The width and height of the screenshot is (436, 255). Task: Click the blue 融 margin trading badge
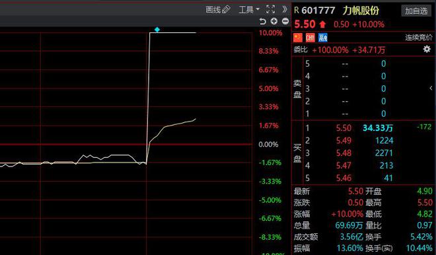click(x=323, y=38)
